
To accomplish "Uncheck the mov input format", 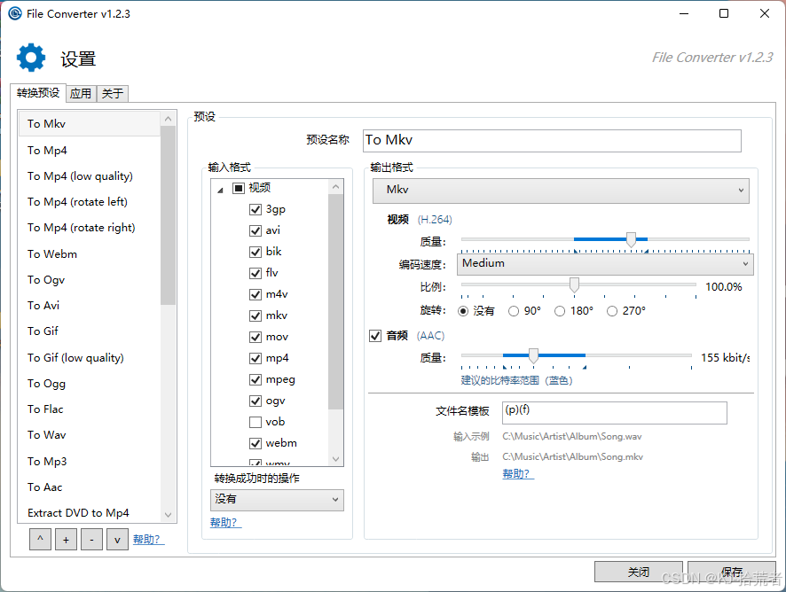I will tap(255, 337).
